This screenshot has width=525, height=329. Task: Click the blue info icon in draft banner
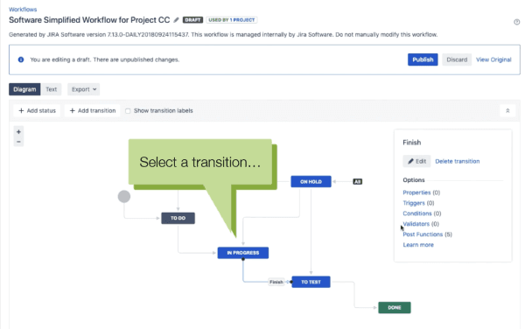(x=21, y=59)
